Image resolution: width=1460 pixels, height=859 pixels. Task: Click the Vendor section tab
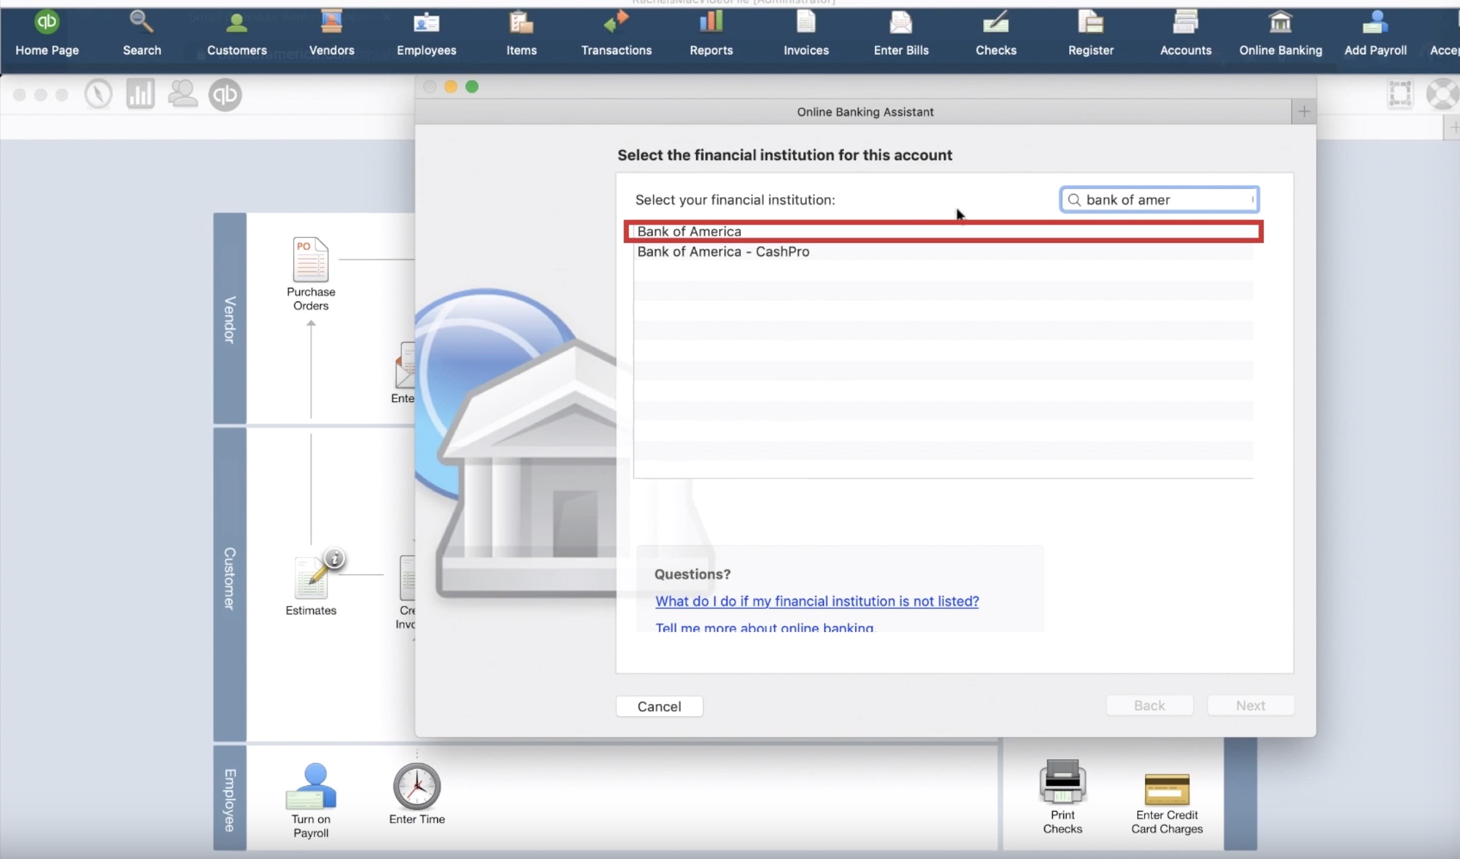click(x=230, y=319)
